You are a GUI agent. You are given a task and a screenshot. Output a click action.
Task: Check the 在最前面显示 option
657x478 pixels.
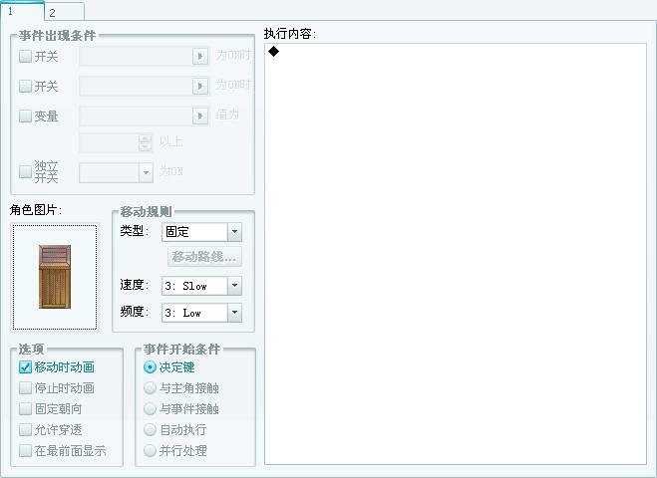[25, 451]
